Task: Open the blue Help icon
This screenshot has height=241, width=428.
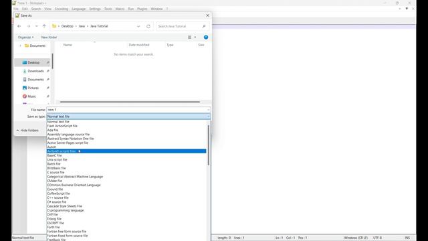Action: click(x=206, y=37)
